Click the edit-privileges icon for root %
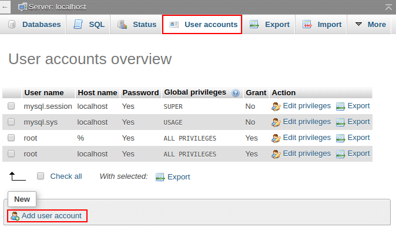 [x=276, y=138]
